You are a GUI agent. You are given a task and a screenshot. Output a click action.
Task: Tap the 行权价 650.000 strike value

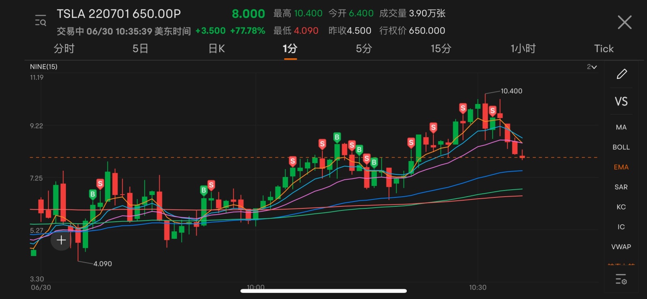click(412, 31)
